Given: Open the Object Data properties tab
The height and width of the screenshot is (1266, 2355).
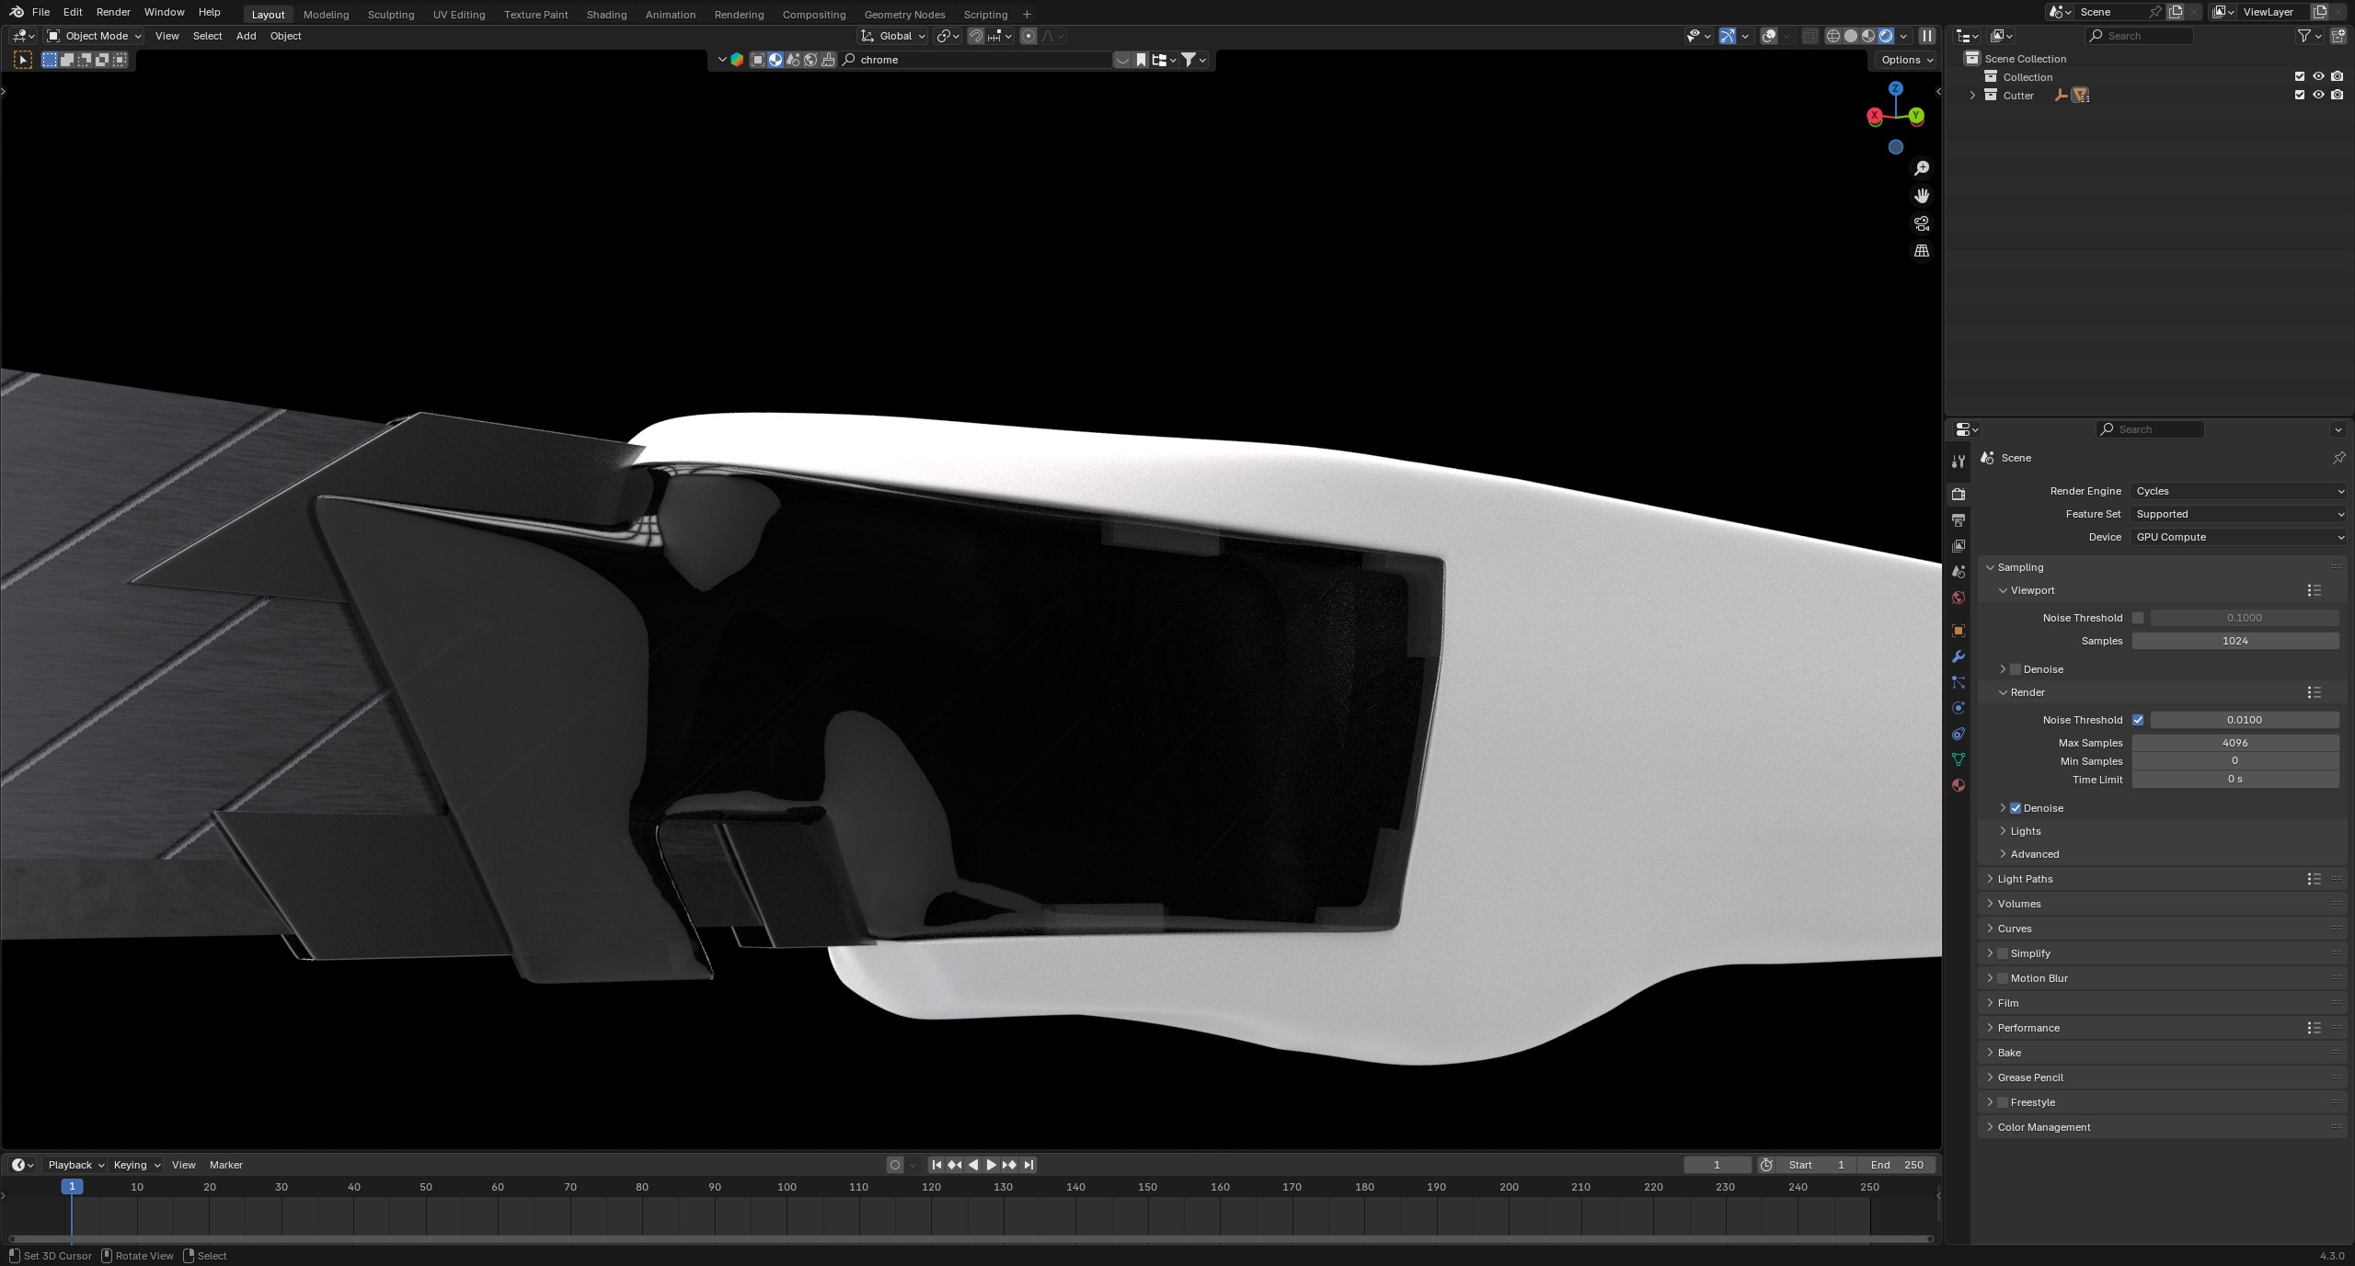Looking at the screenshot, I should pyautogui.click(x=1959, y=759).
